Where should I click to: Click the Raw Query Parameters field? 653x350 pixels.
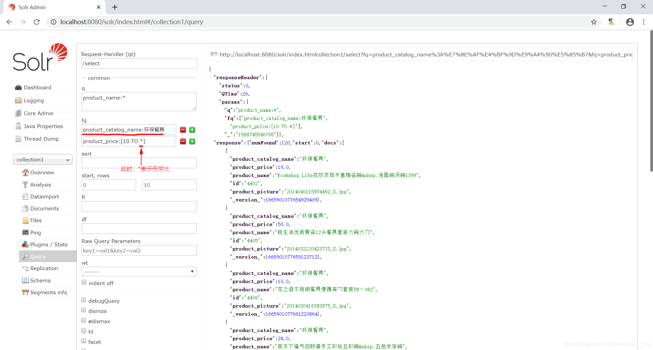139,250
